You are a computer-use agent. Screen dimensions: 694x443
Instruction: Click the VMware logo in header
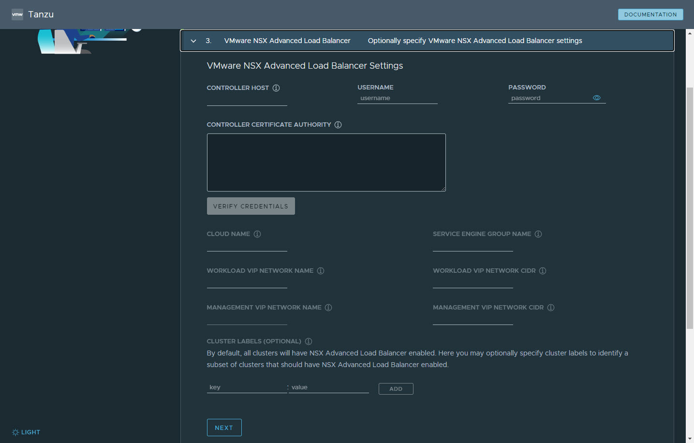pos(17,15)
